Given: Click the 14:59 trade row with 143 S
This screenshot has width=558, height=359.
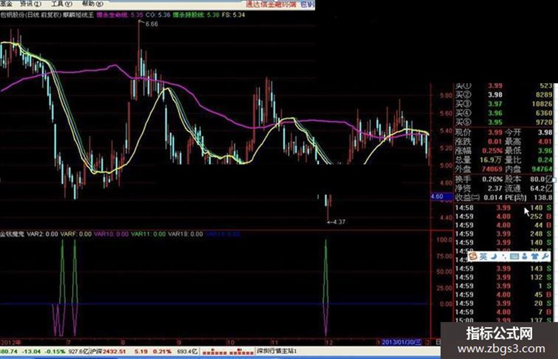Looking at the screenshot, I should coord(504,269).
